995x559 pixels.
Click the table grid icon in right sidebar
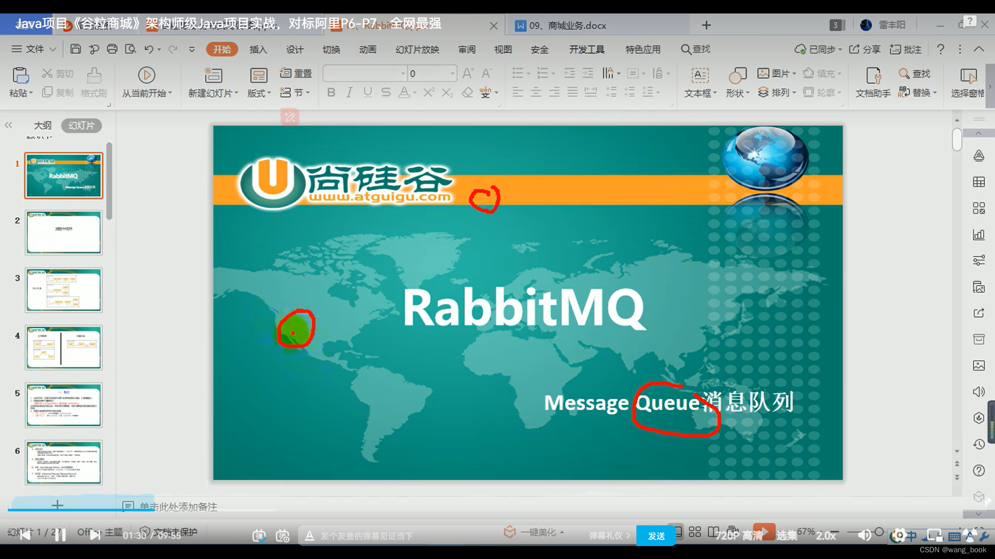click(x=978, y=182)
